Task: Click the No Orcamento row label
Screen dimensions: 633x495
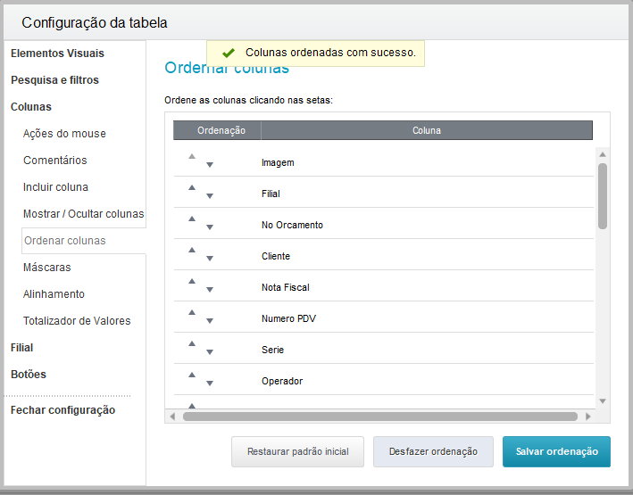Action: coord(292,225)
